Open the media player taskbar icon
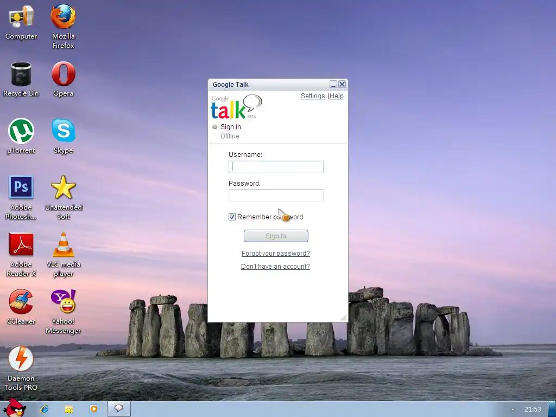This screenshot has width=556, height=417. pos(93,409)
